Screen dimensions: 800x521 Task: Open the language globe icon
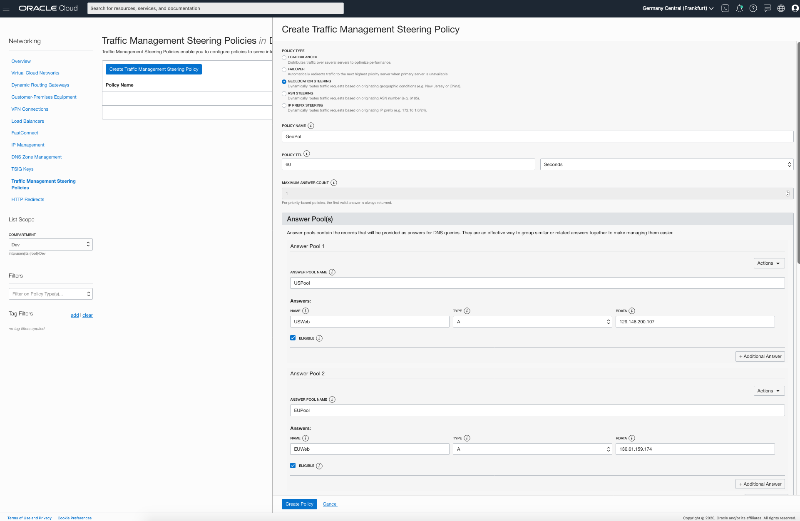coord(781,8)
